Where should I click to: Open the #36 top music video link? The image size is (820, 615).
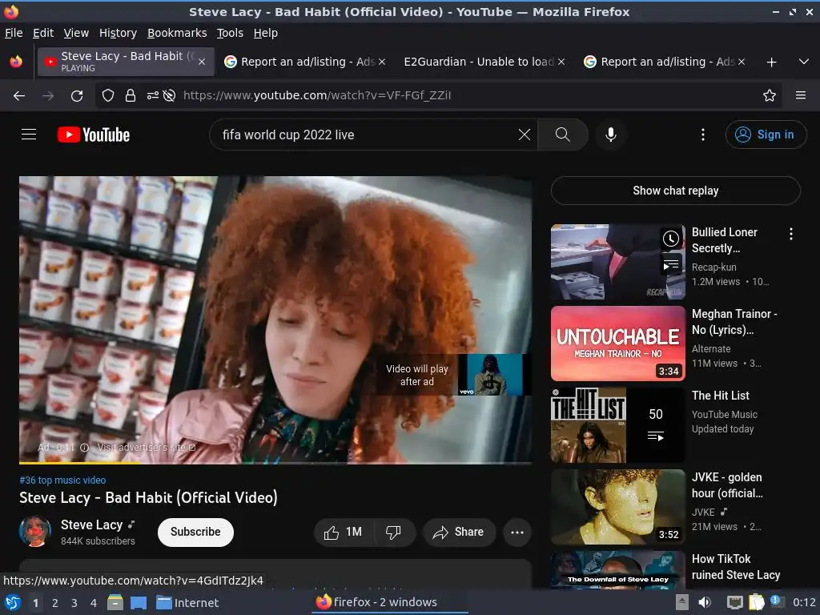coord(62,480)
